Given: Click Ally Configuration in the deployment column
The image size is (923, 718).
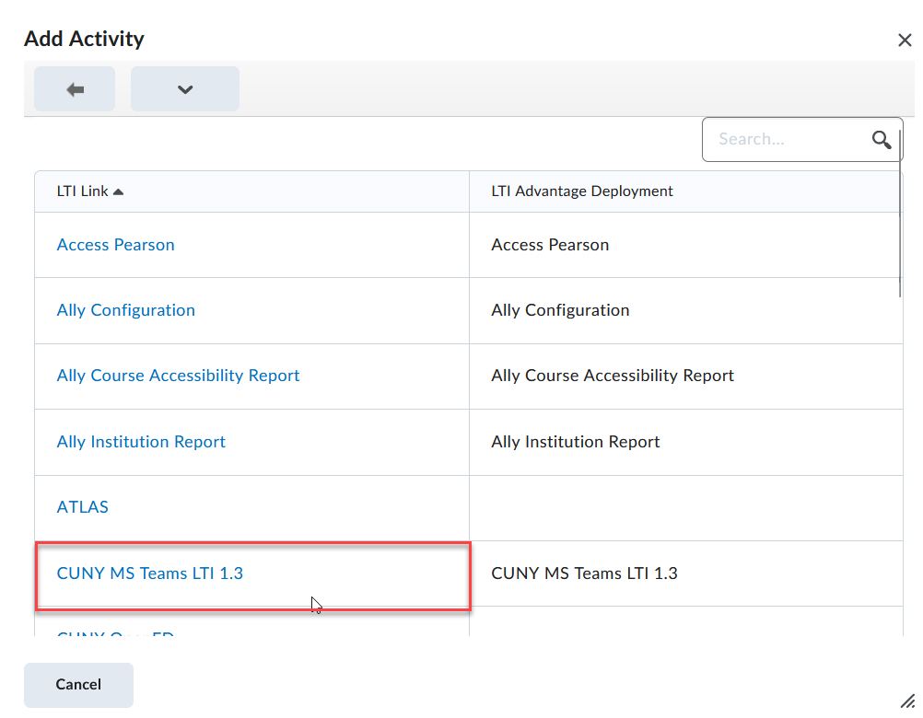Looking at the screenshot, I should pos(560,310).
